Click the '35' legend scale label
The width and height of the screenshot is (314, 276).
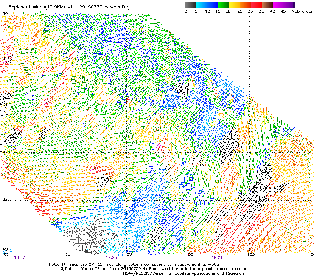coord(261,11)
